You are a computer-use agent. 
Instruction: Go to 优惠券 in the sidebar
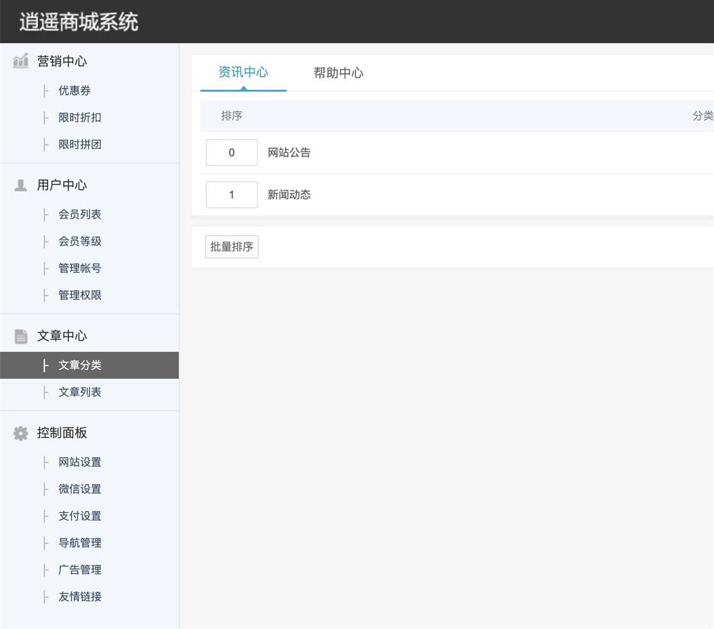pos(74,90)
